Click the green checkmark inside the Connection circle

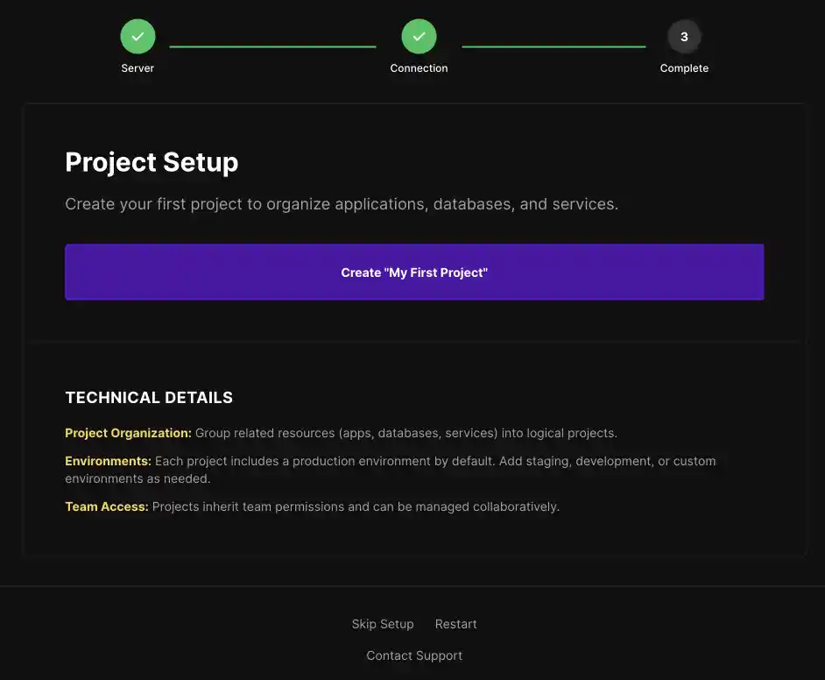[x=419, y=36]
